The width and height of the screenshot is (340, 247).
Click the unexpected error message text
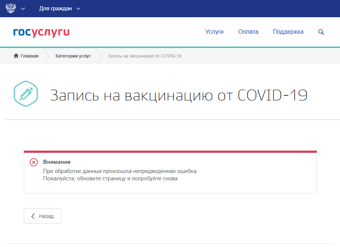click(x=120, y=172)
